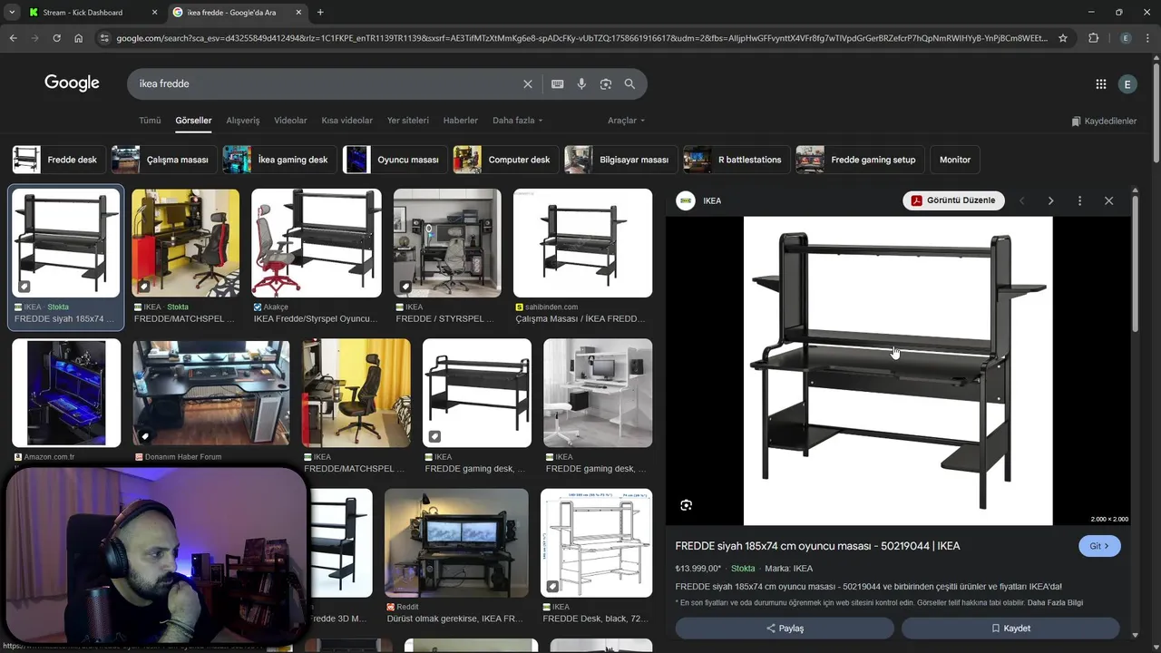Open the Haberler tab
1161x653 pixels.
(460, 121)
